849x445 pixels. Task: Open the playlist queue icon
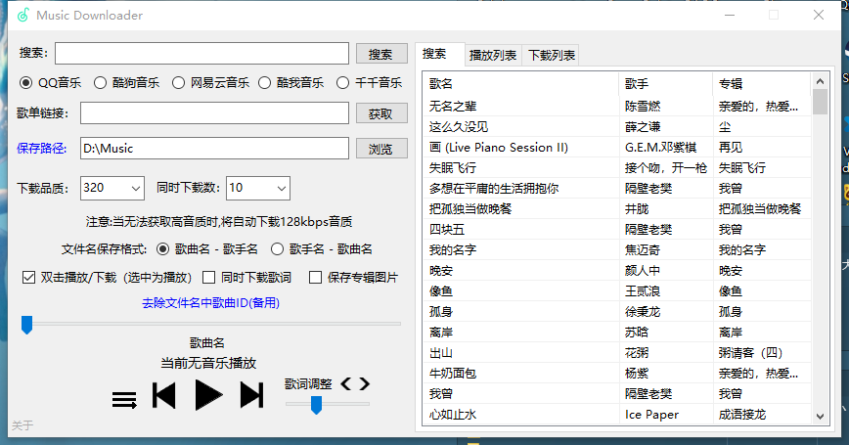(124, 400)
